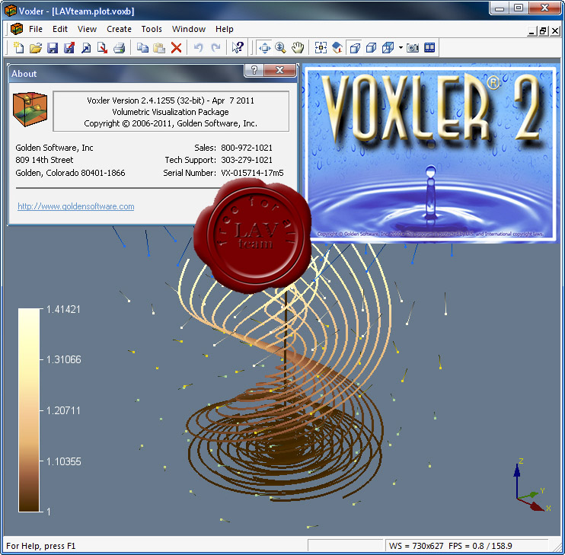Image resolution: width=565 pixels, height=555 pixels.
Task: Click the Paste clipboard icon
Action: [159, 47]
